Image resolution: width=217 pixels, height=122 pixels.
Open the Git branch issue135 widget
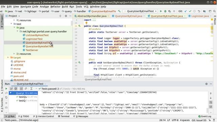click(x=199, y=120)
